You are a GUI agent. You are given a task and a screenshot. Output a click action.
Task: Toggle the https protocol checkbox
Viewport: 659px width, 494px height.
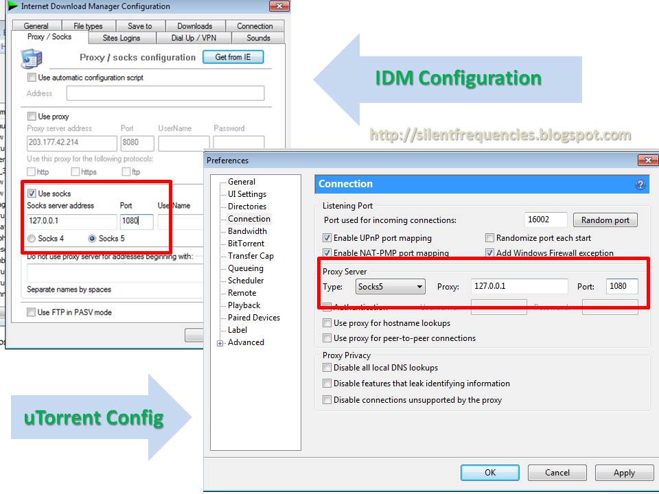coord(75,172)
